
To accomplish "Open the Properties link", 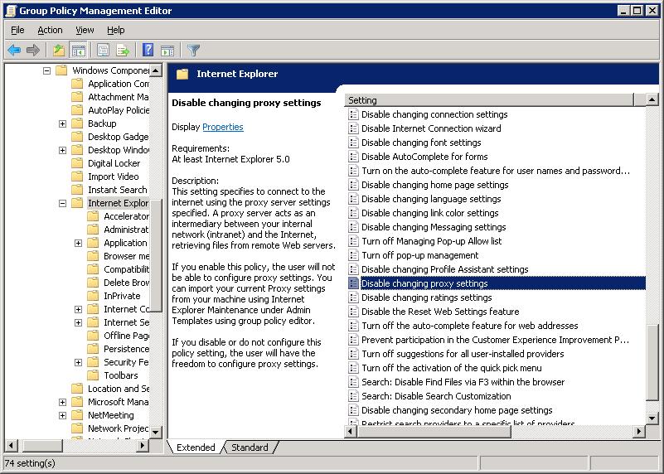I will (x=222, y=127).
